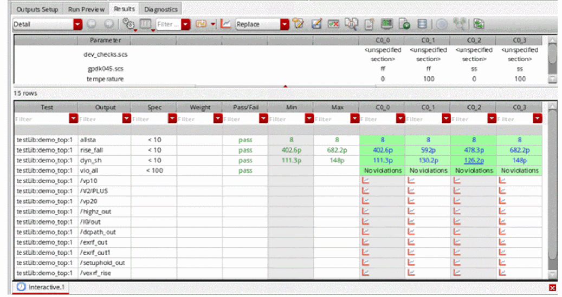The image size is (562, 297).
Task: Open the Min column filter dropdown
Action: tap(309, 119)
